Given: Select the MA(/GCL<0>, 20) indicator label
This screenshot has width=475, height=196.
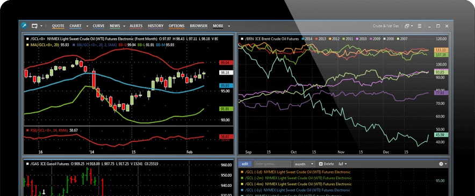Looking at the screenshot, I should (45, 45).
